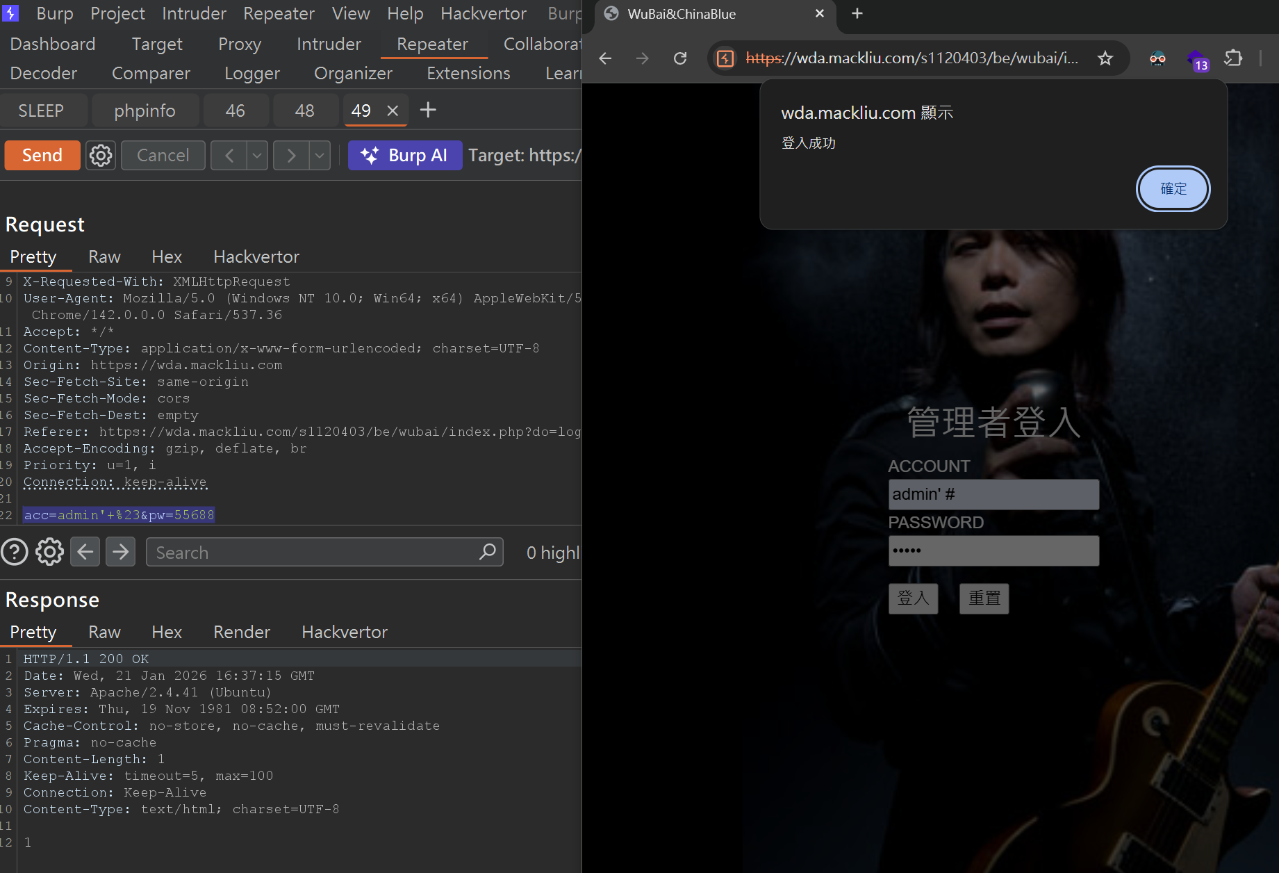The height and width of the screenshot is (873, 1279).
Task: Click the browser address bar URL
Action: [x=912, y=58]
